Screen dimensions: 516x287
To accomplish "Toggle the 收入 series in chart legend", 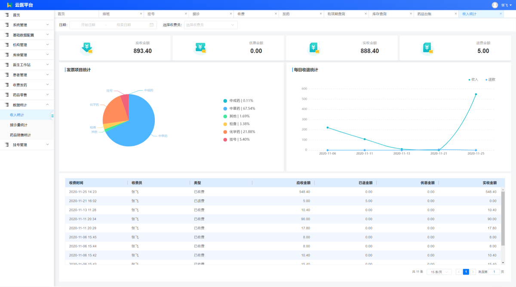I will [x=473, y=80].
